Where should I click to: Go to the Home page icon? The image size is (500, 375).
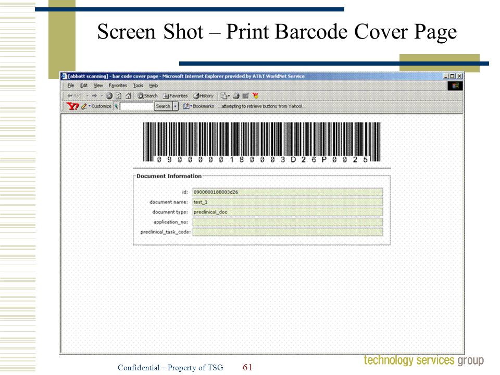click(128, 96)
